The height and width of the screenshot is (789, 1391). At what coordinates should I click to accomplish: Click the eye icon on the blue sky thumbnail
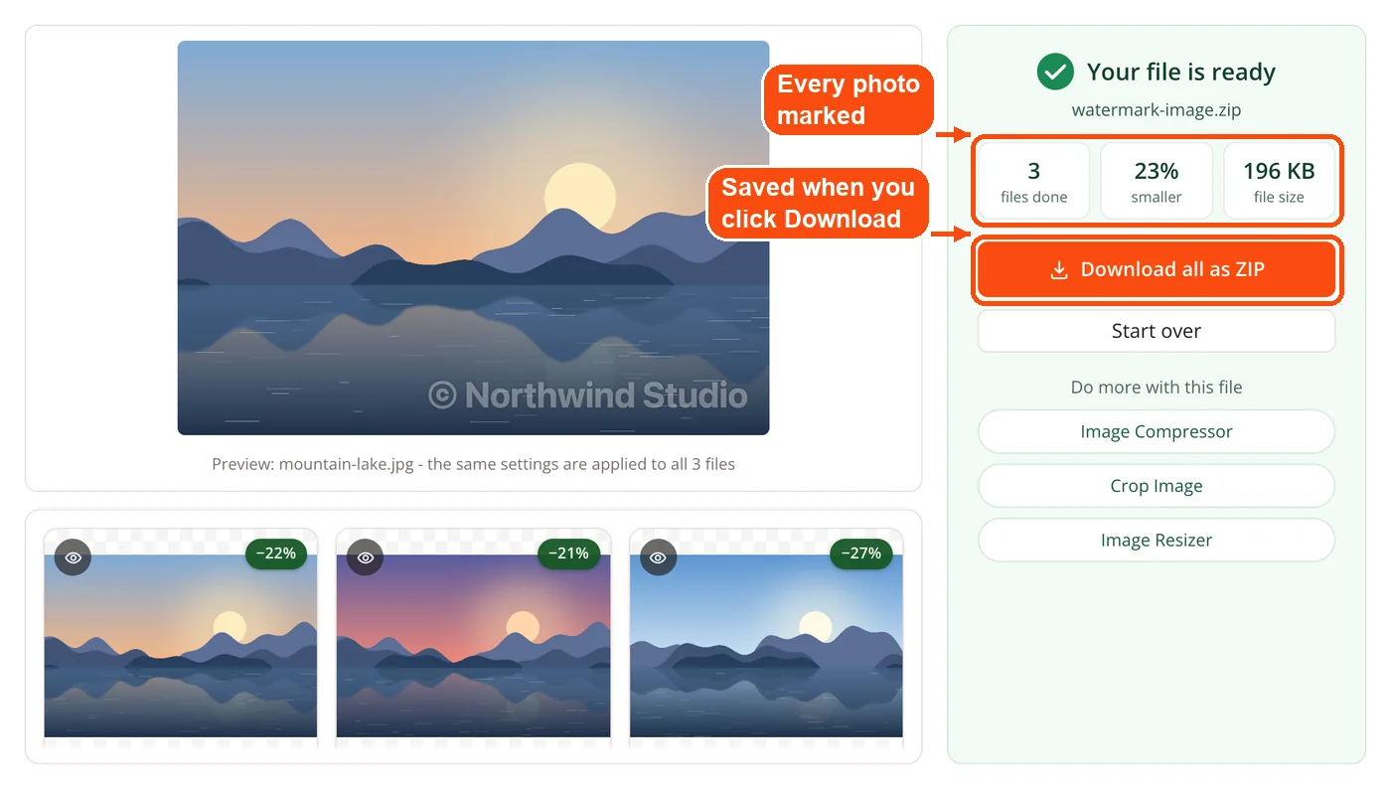coord(657,557)
